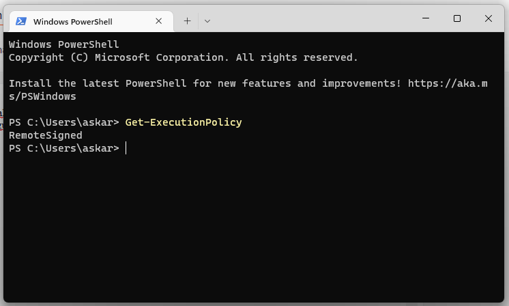Expand the new tab profile dropdown
The width and height of the screenshot is (509, 306).
point(207,21)
